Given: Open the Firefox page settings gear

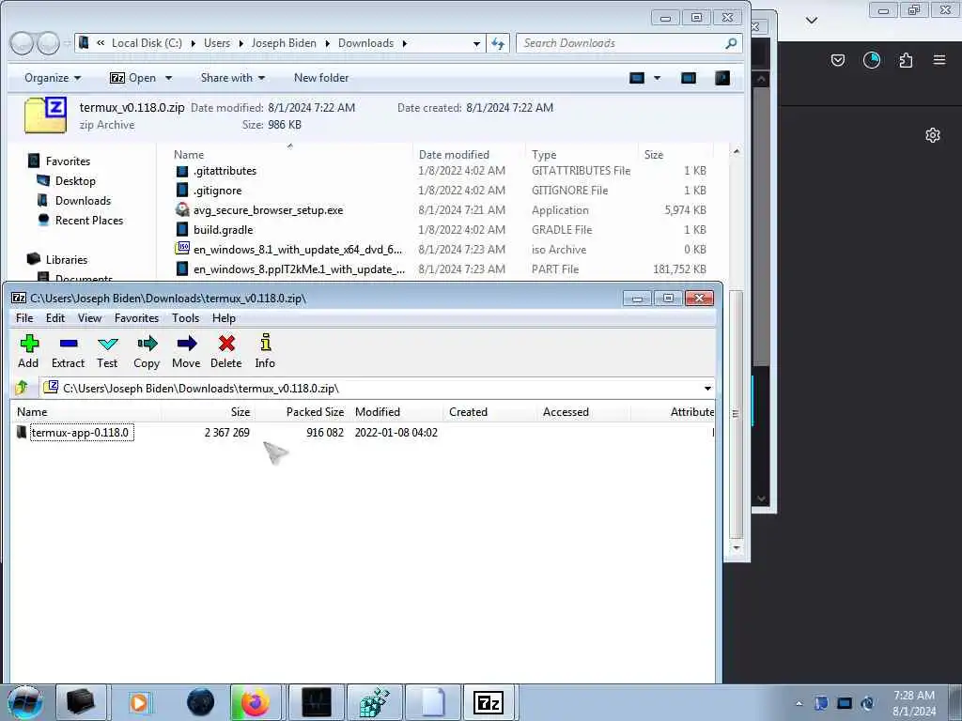Looking at the screenshot, I should 933,135.
